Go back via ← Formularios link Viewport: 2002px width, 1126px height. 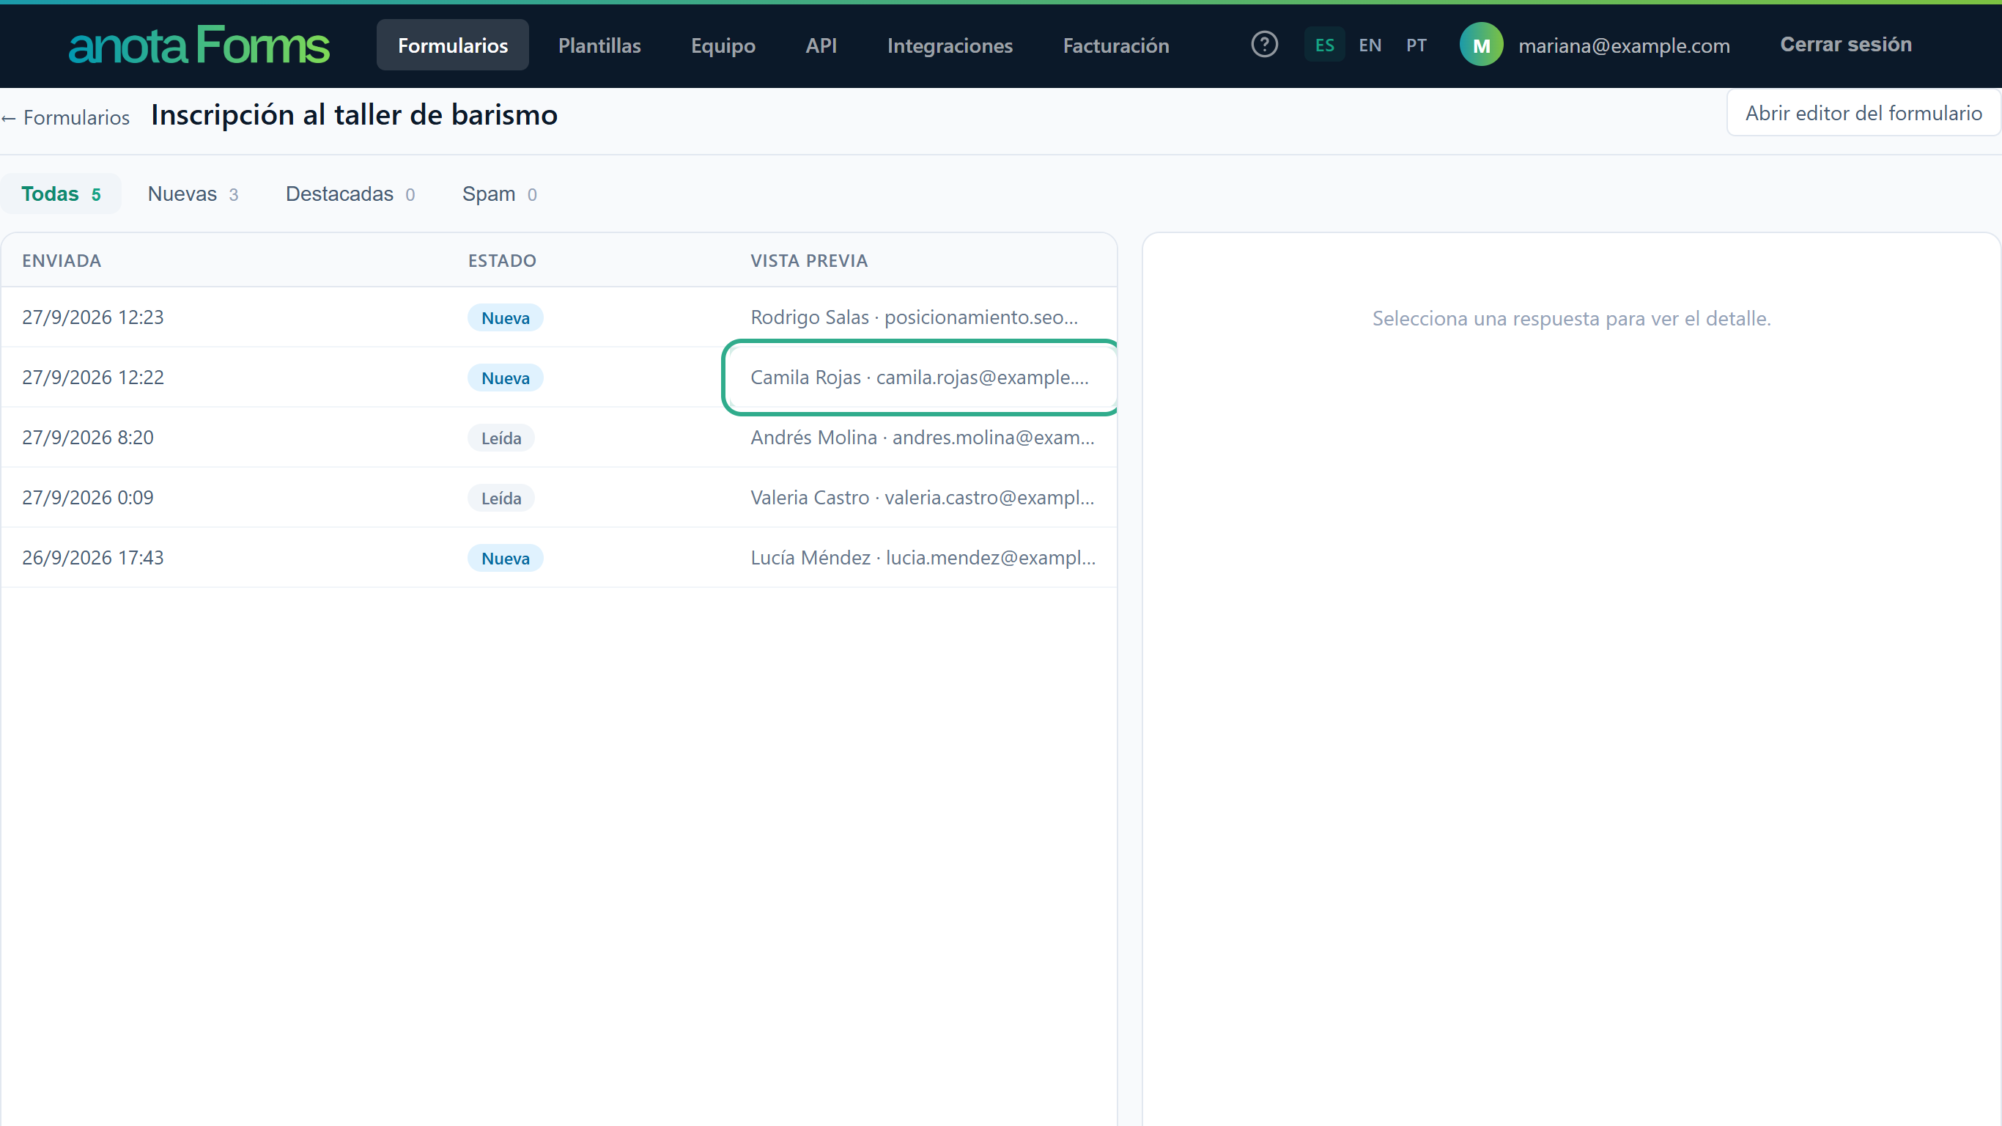click(65, 117)
